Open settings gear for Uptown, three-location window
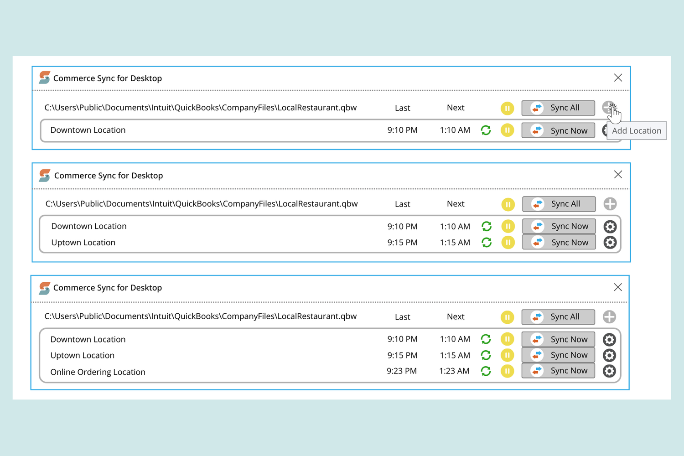 pyautogui.click(x=609, y=355)
